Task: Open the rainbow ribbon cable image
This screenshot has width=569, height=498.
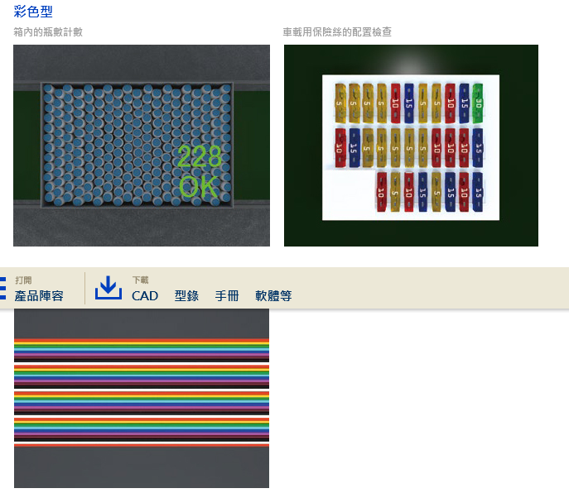Action: (141, 397)
